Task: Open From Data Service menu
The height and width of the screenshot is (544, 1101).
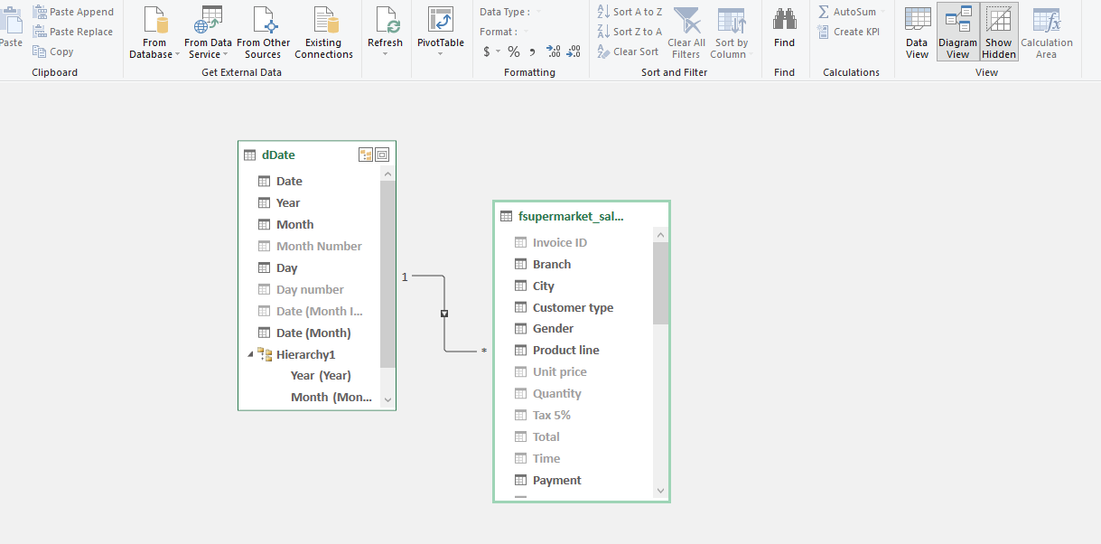Action: click(209, 33)
